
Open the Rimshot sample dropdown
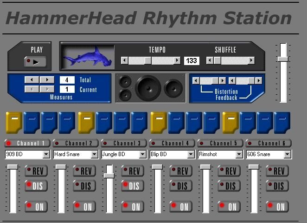(x=239, y=154)
